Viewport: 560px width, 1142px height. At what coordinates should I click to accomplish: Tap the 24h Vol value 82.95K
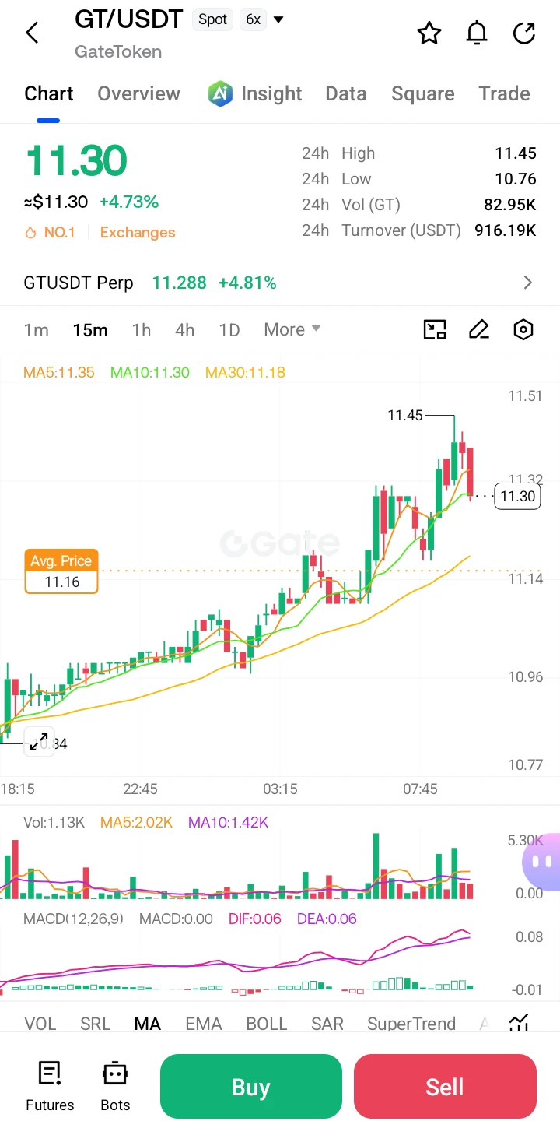point(510,205)
